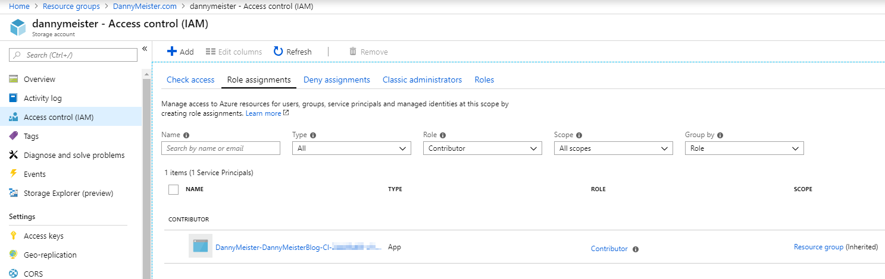Click the Search by name or email field

coord(221,148)
